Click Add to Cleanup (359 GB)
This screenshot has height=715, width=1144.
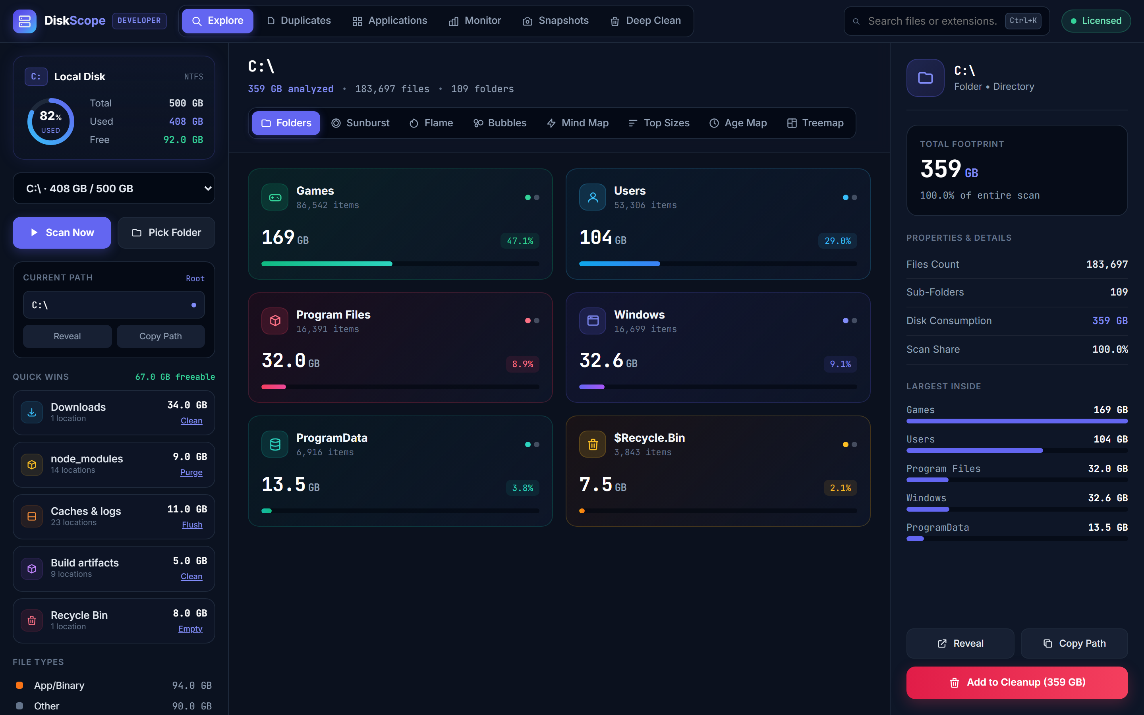(x=1017, y=682)
